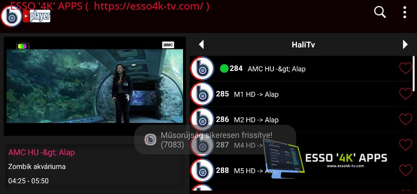The height and width of the screenshot is (194, 417).
Task: Open the search magnifier icon
Action: point(380,12)
